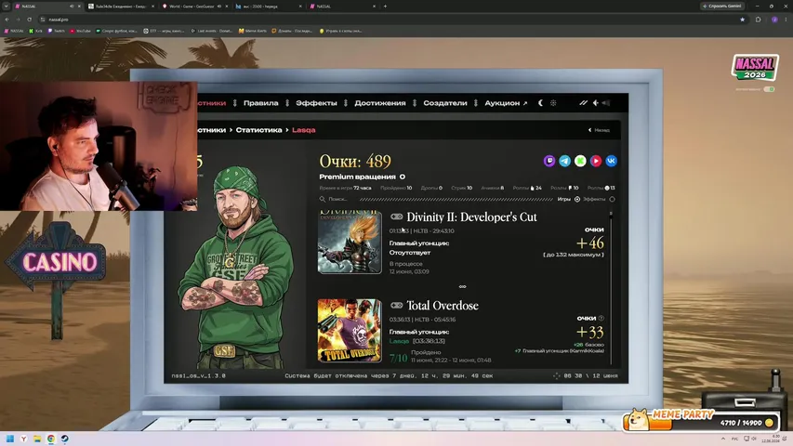Click the Lasqa breadcrumb name

[x=303, y=130]
